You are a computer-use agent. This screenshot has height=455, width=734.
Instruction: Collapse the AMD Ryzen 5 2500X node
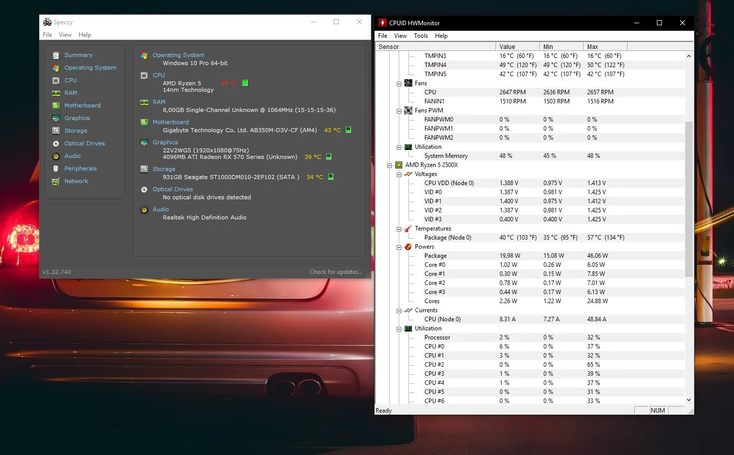pyautogui.click(x=389, y=165)
